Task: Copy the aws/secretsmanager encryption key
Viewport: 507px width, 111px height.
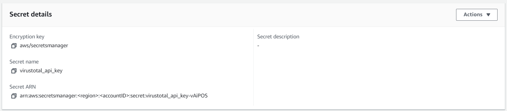Action: point(14,46)
